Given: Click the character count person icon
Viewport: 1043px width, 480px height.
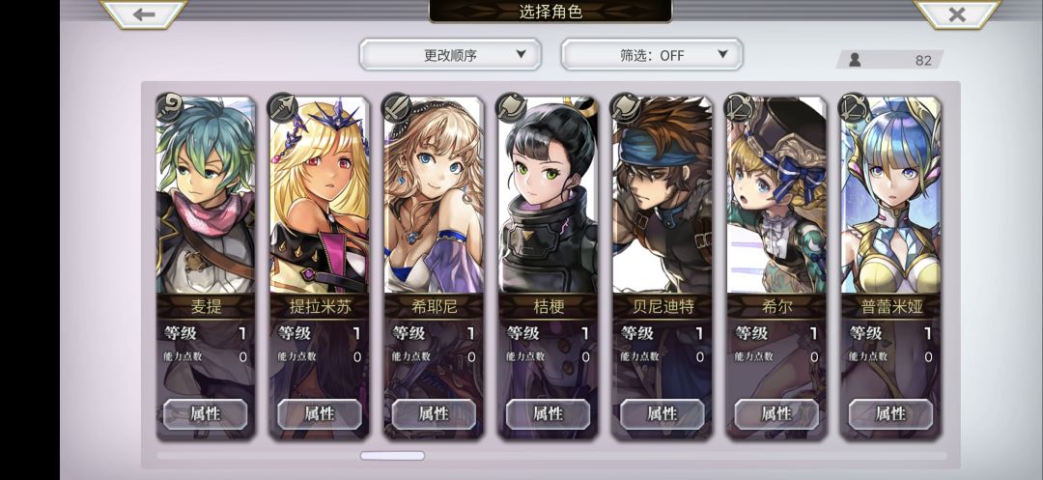Looking at the screenshot, I should click(x=855, y=60).
